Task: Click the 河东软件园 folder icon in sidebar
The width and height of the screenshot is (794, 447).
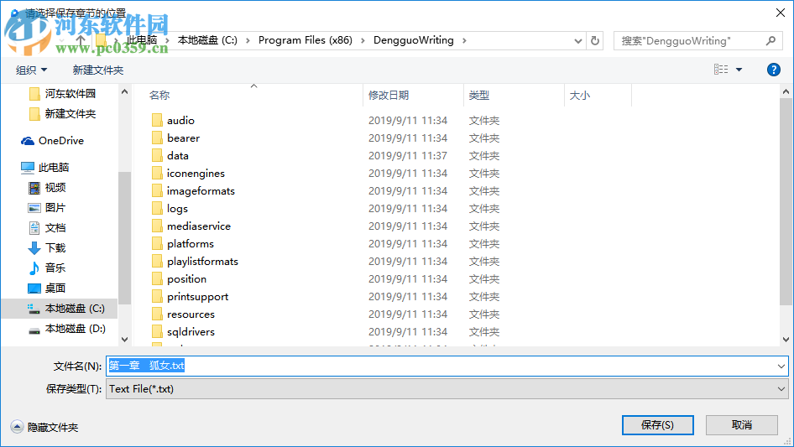Action: 34,94
